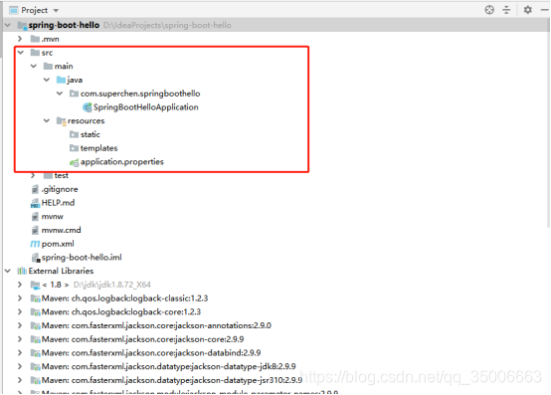Expand Maven jackson-datatype-jsr310 arrow

point(20,380)
